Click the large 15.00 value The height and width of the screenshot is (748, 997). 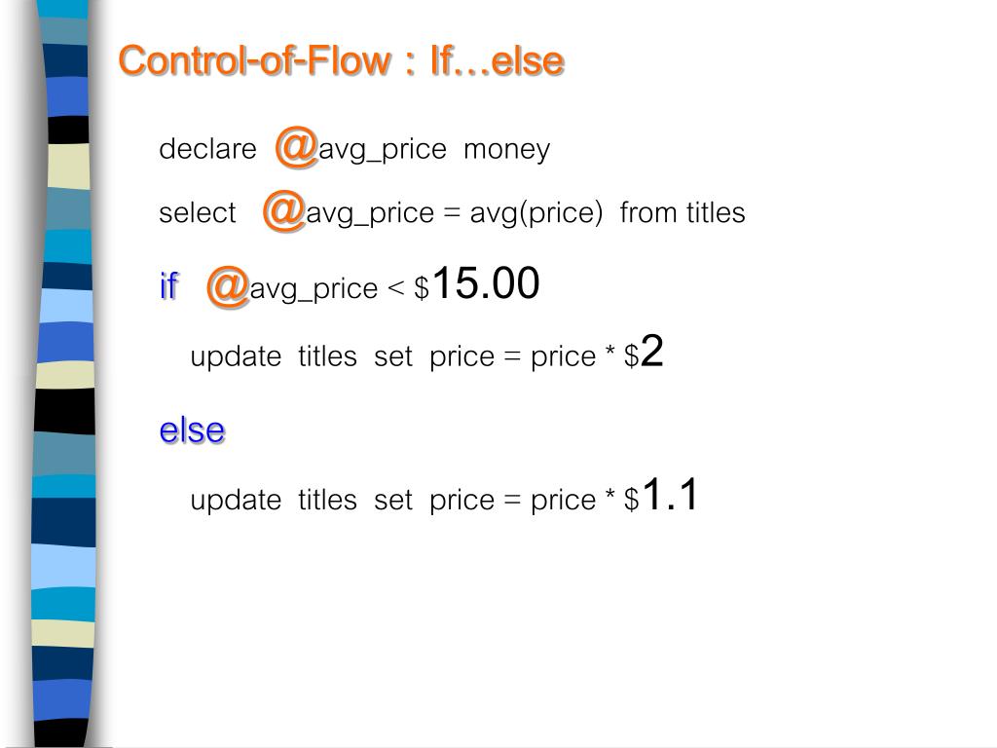(x=486, y=283)
